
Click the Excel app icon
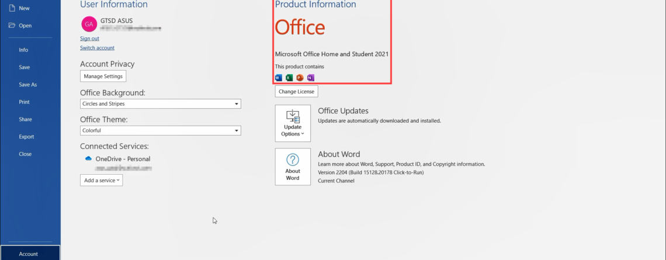289,78
